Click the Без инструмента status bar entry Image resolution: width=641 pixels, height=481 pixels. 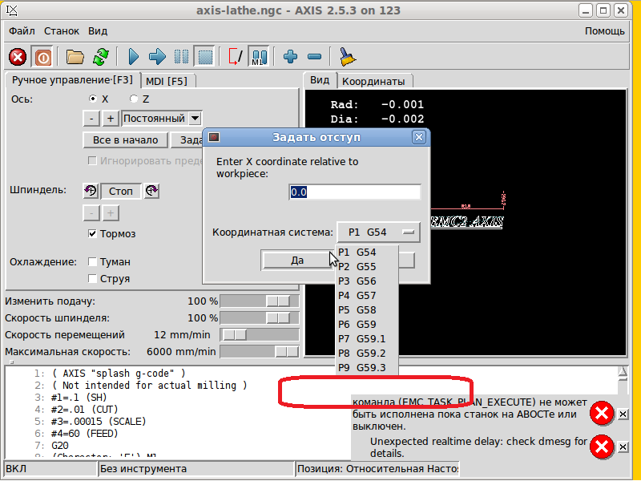point(196,469)
